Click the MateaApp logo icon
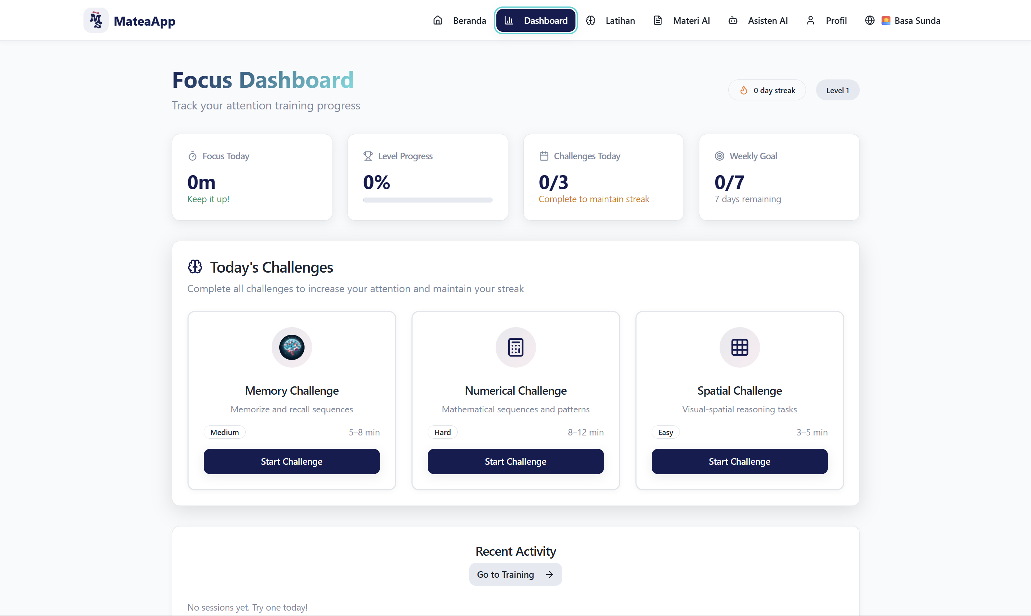This screenshot has width=1031, height=616. [x=96, y=20]
